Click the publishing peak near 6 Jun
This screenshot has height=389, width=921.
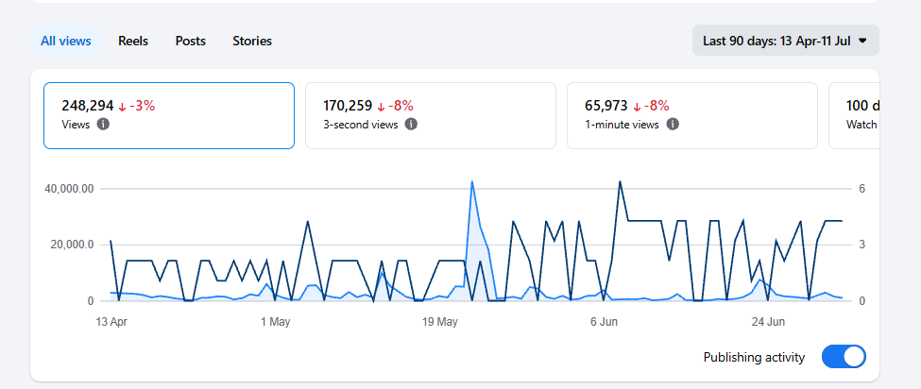pyautogui.click(x=620, y=181)
